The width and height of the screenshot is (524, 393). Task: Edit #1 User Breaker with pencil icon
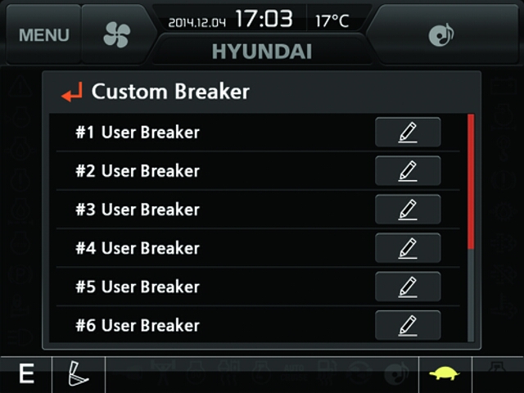[x=408, y=132]
